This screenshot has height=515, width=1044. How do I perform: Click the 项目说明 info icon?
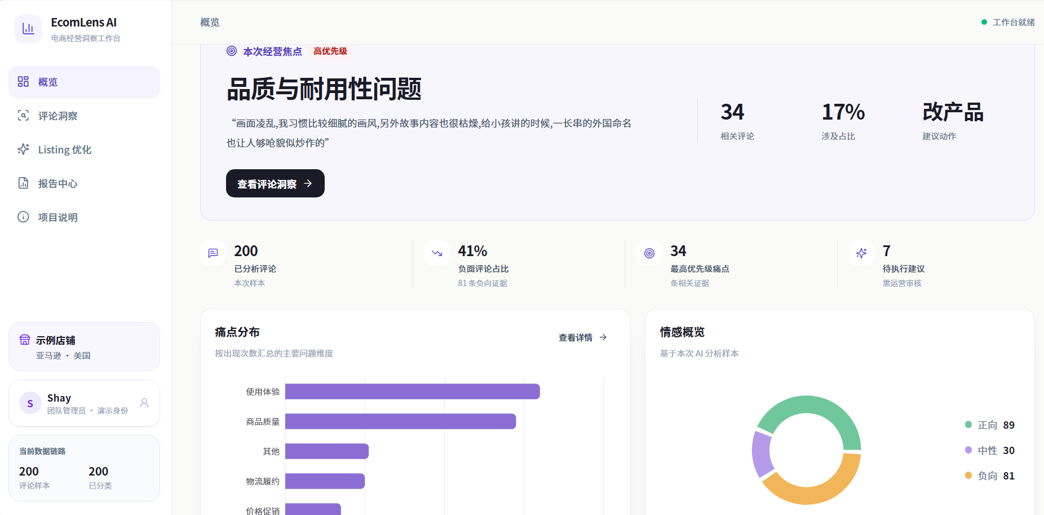pyautogui.click(x=23, y=217)
